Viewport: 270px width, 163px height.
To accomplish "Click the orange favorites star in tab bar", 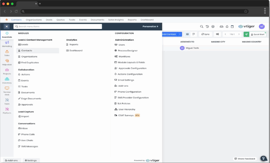I will [7, 20].
